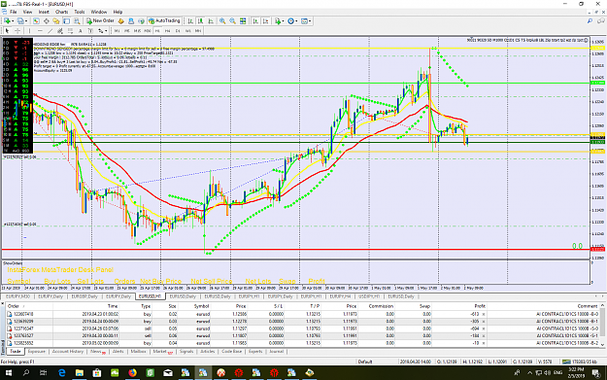Tile chart windows with grid icon
This screenshot has width=607, height=380.
point(243,21)
